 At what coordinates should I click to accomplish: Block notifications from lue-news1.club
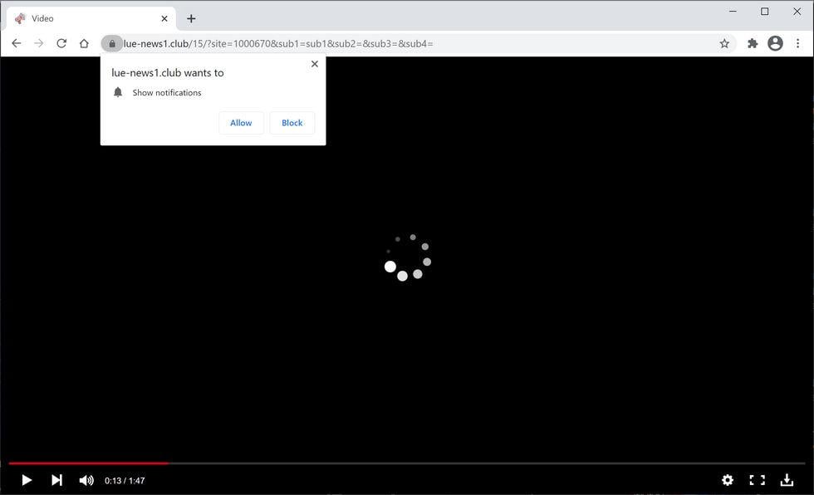[292, 122]
